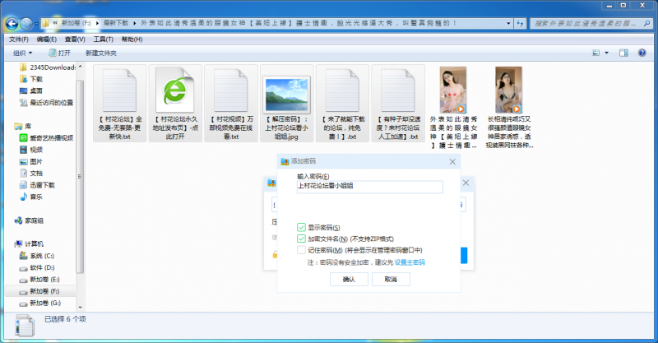Enable the 记住密码 checkbox
Viewport: 658px width, 343px height.
coord(302,250)
